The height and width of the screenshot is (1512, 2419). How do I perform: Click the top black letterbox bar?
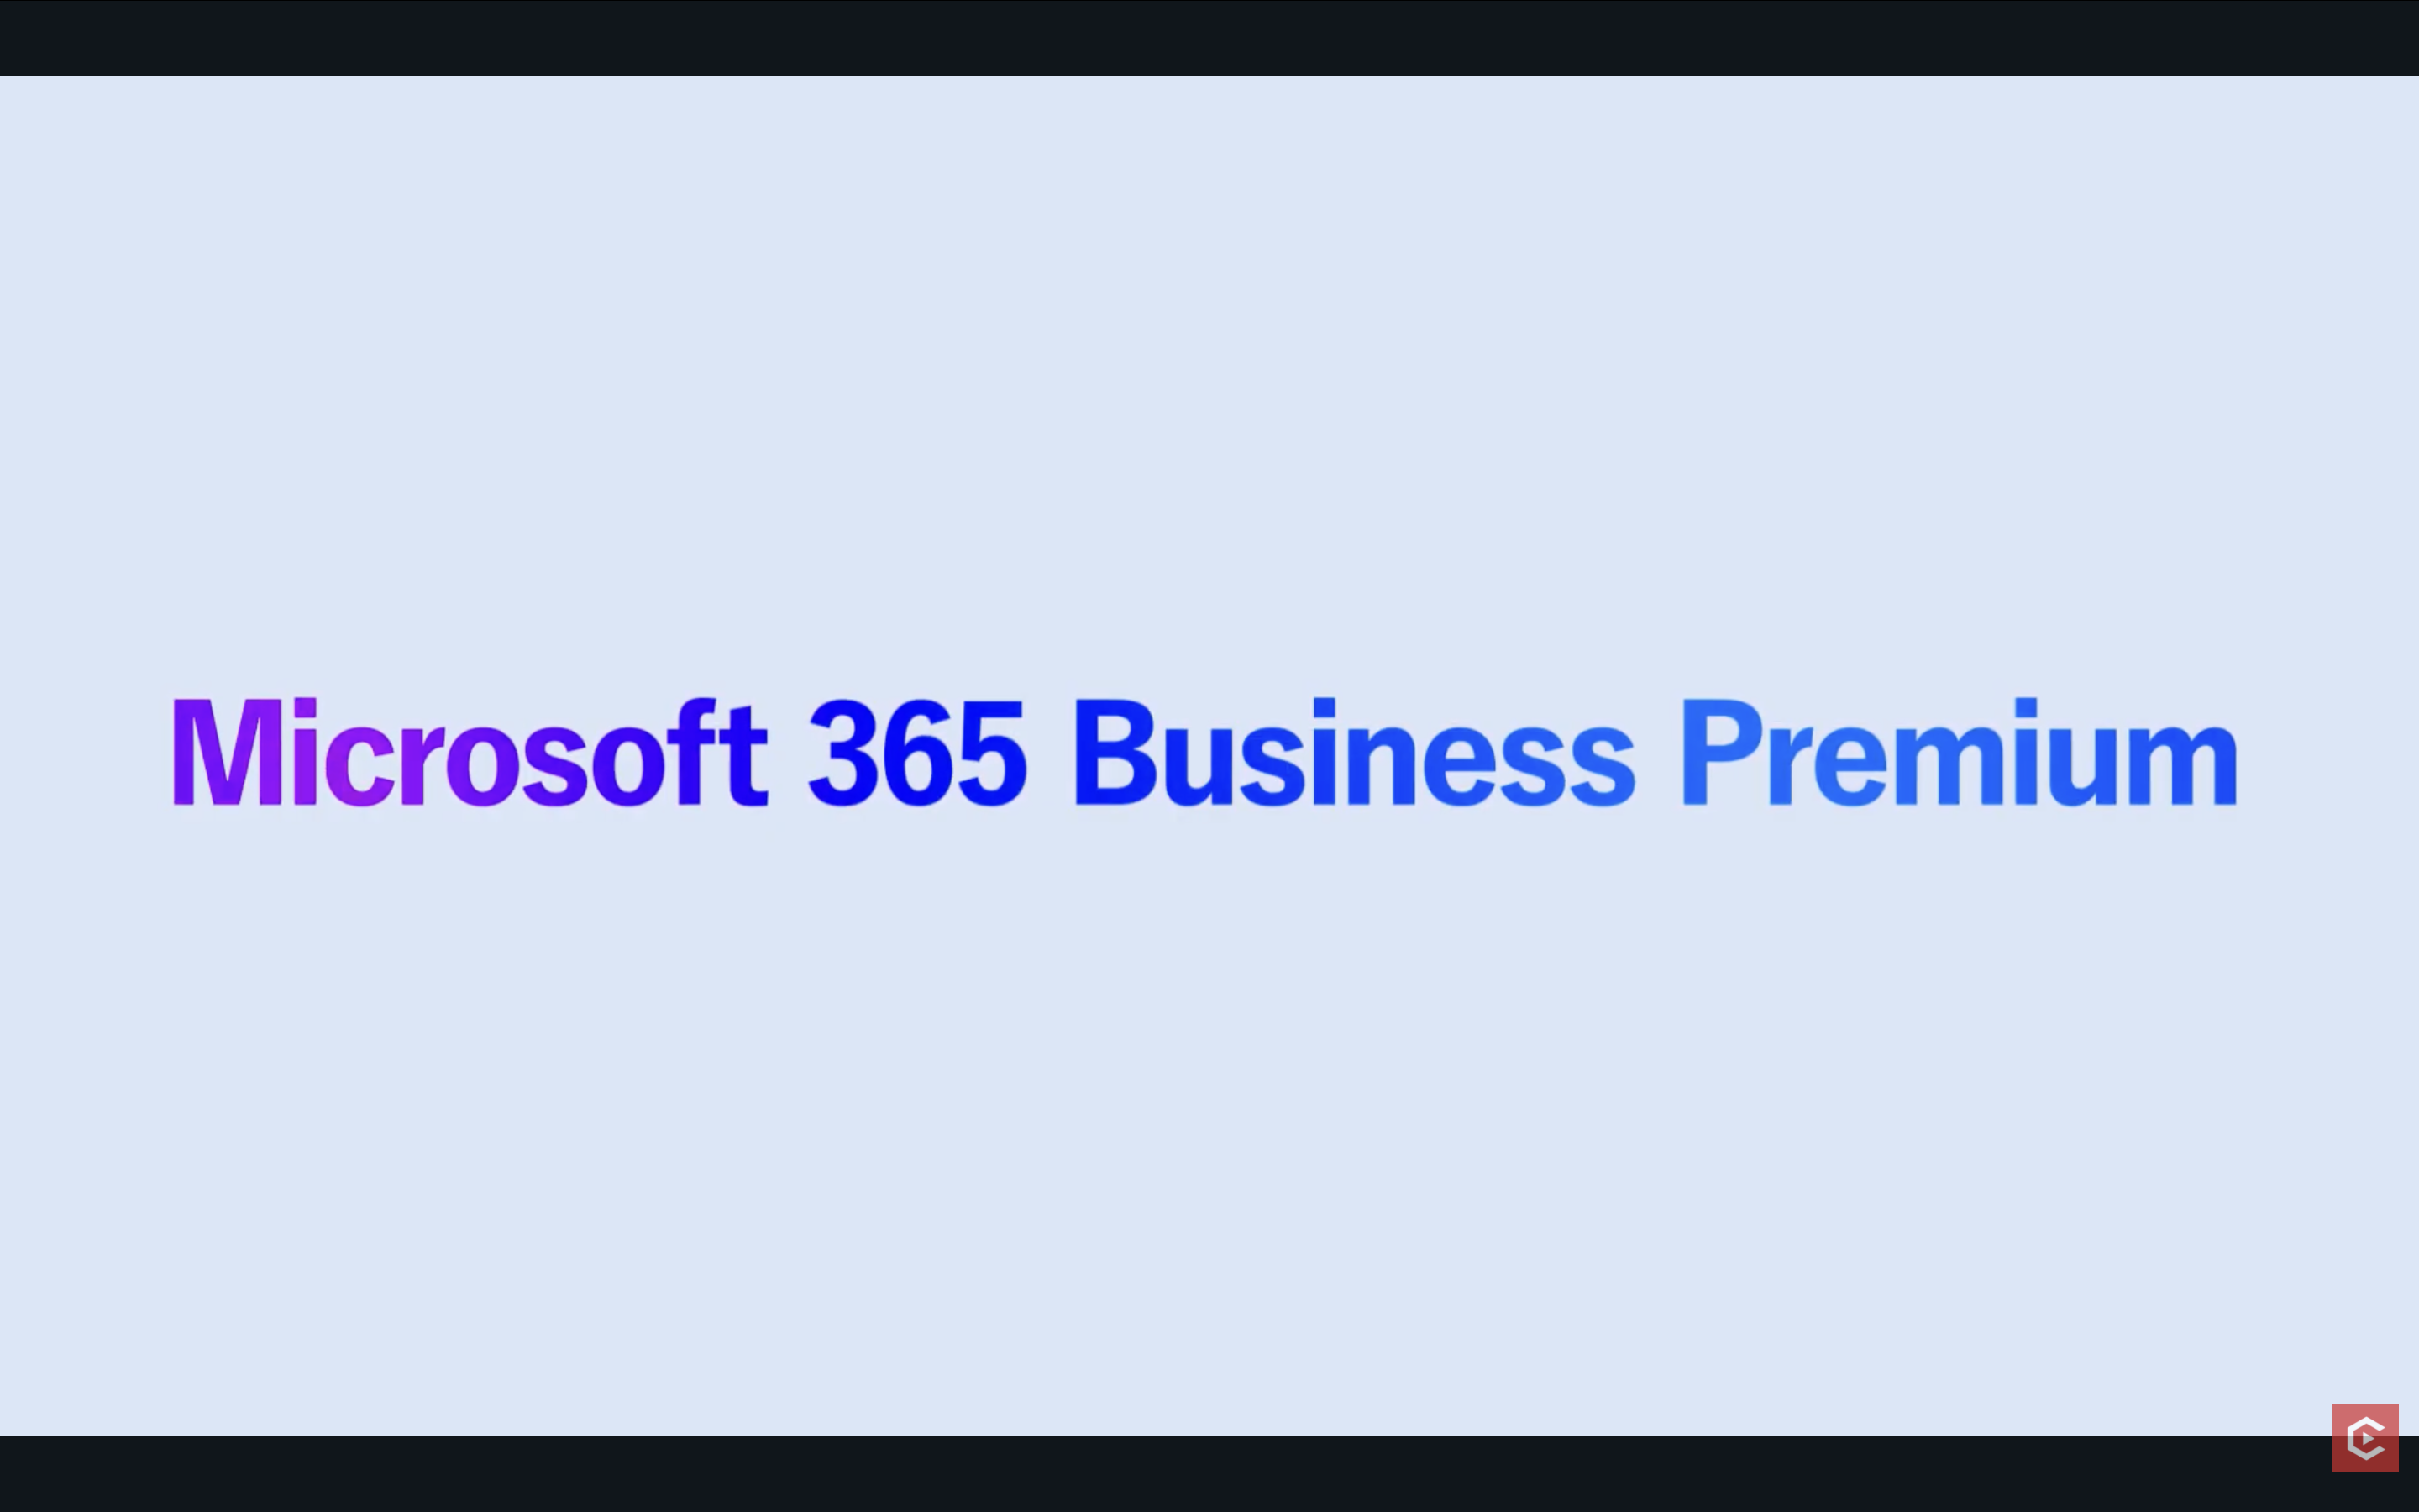pyautogui.click(x=1209, y=37)
